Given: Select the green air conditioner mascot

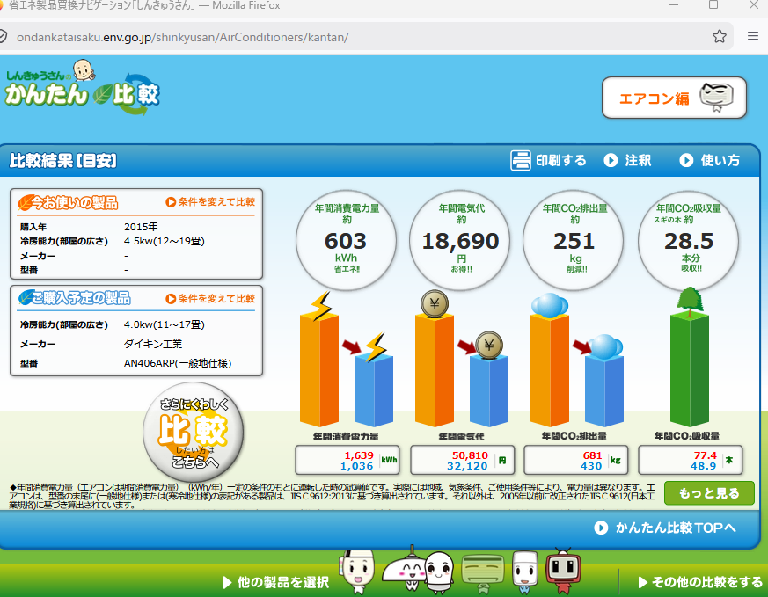Looking at the screenshot, I should click(482, 572).
